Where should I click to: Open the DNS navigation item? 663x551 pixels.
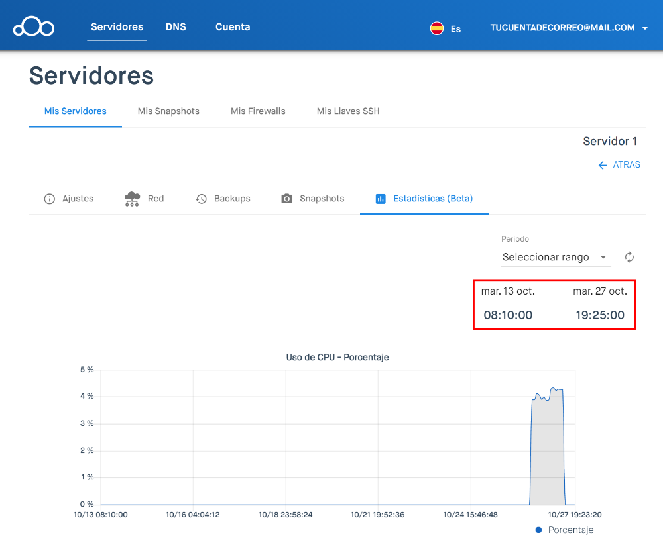point(176,27)
